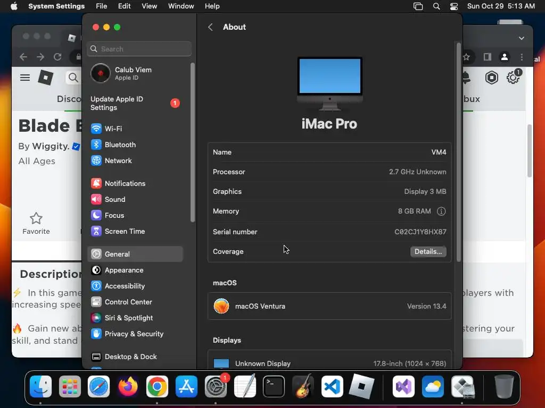545x408 pixels.
Task: Open the View menu
Action: tap(149, 6)
